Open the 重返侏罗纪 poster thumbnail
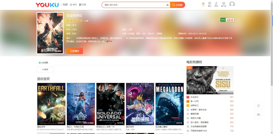This screenshot has width=273, height=134. tap(50, 33)
